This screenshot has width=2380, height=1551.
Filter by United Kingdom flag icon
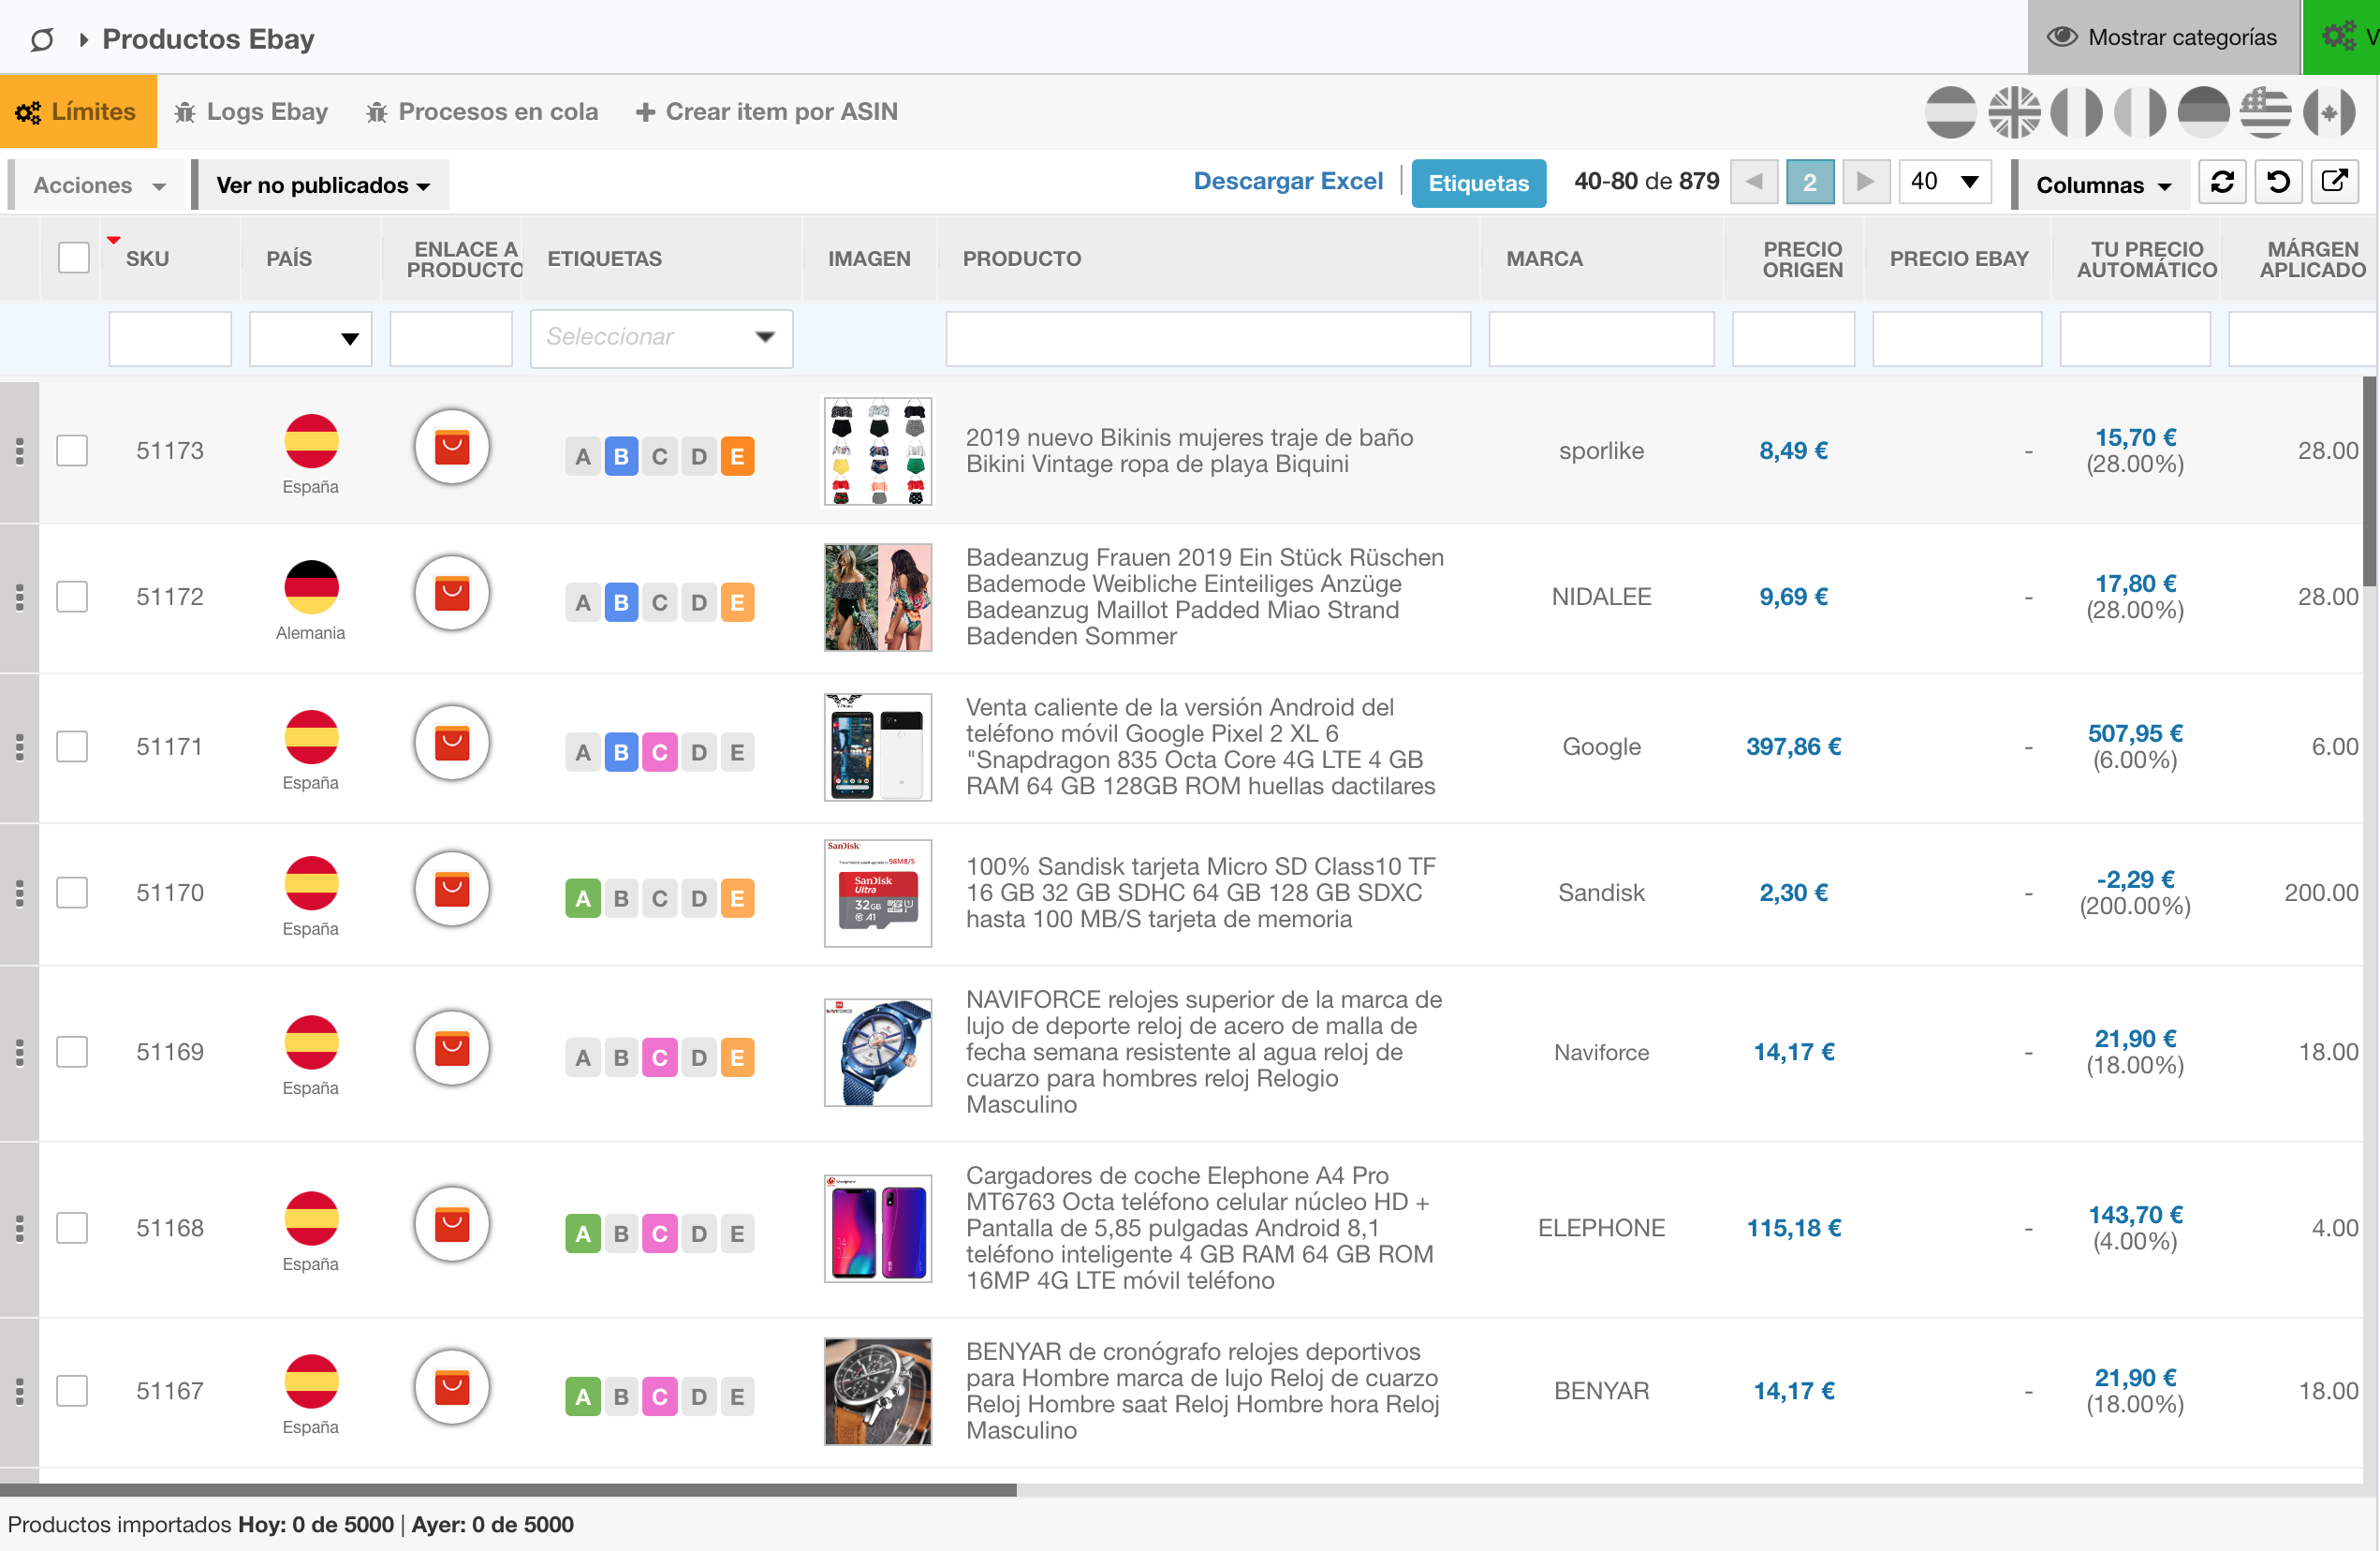pyautogui.click(x=2014, y=112)
